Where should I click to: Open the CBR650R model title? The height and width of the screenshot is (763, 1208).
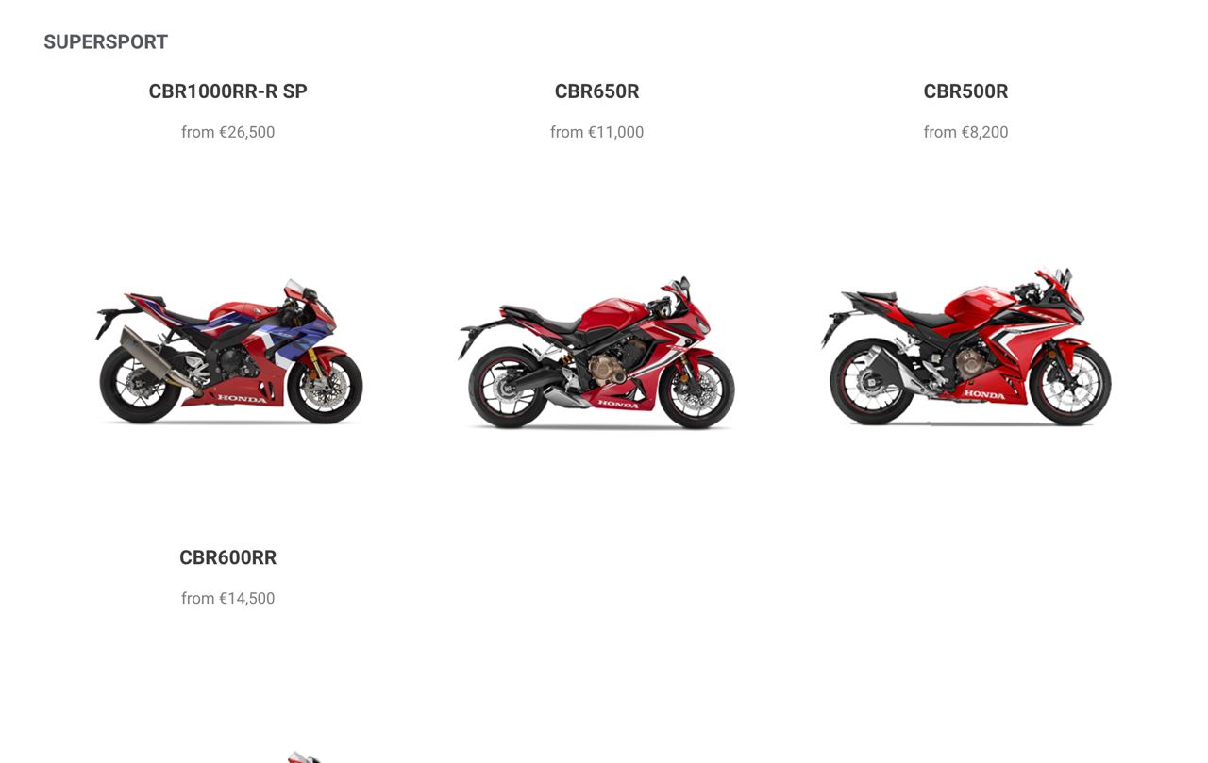(596, 91)
